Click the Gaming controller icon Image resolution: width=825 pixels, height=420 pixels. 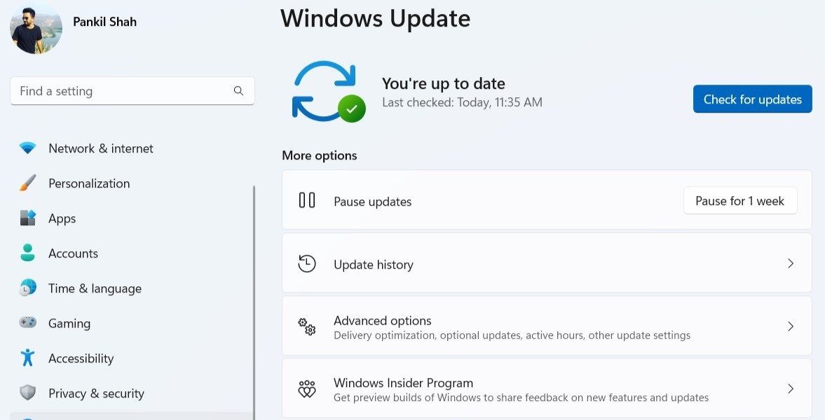point(28,323)
